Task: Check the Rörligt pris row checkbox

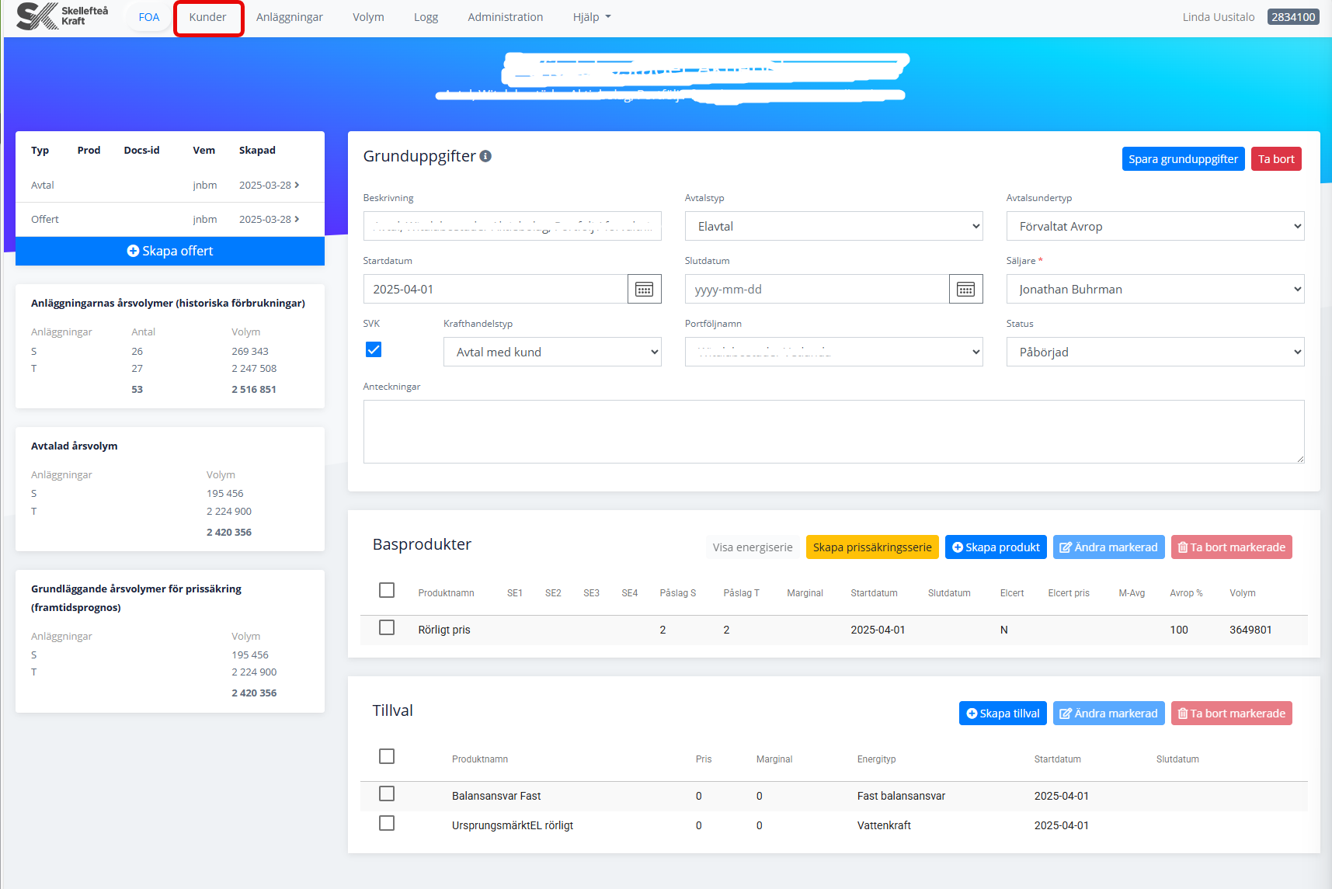Action: point(387,627)
